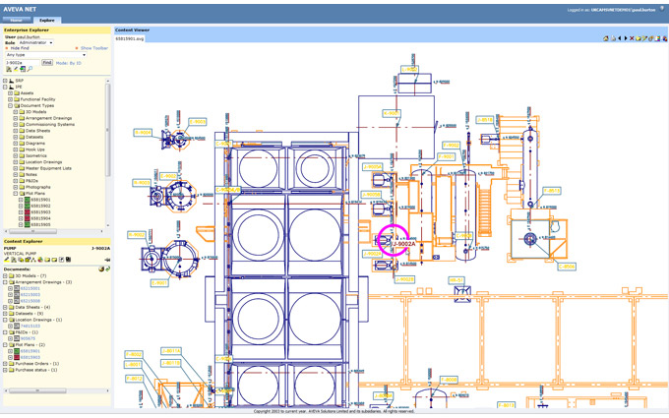Viewport: 669px width, 418px height.
Task: Select the Explore tab
Action: [47, 20]
